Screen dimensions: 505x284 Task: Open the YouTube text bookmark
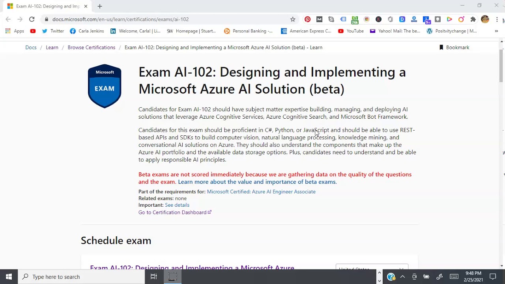click(351, 31)
